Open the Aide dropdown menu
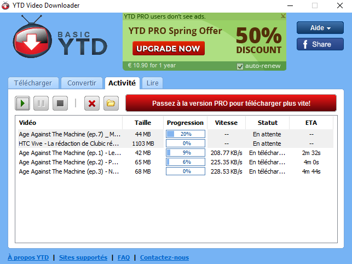The width and height of the screenshot is (352, 264). (x=320, y=28)
